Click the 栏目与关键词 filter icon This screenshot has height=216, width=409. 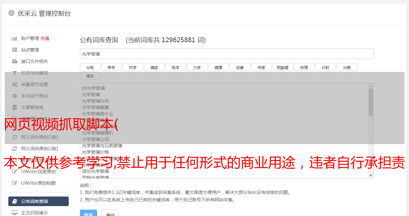click(15, 73)
